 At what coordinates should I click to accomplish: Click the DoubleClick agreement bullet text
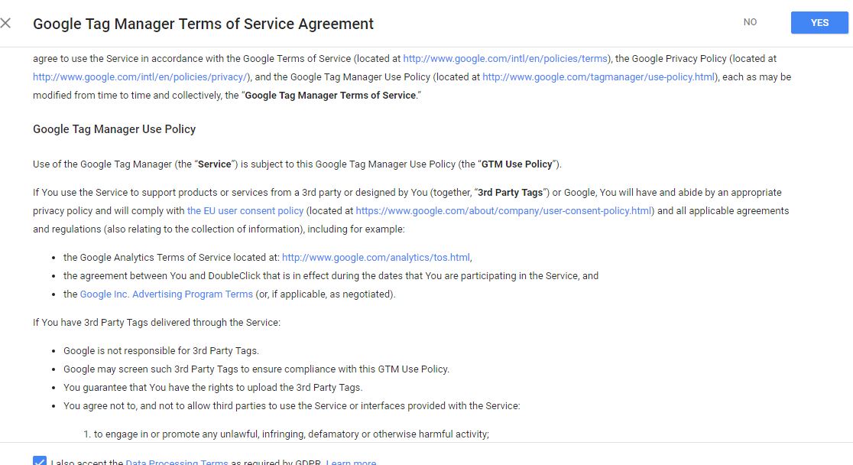click(x=330, y=276)
